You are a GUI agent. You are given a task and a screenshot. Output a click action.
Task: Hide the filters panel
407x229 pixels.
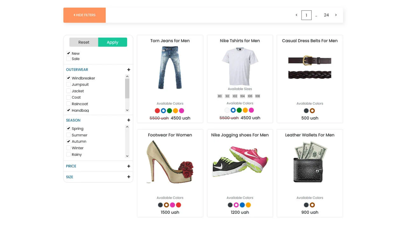85,15
